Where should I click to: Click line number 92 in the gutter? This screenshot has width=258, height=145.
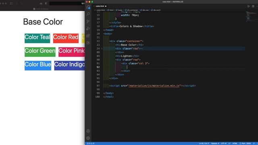(x=98, y=67)
